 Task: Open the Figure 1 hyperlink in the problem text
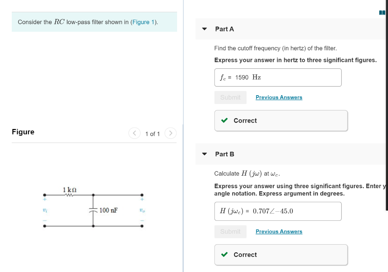[x=144, y=22]
